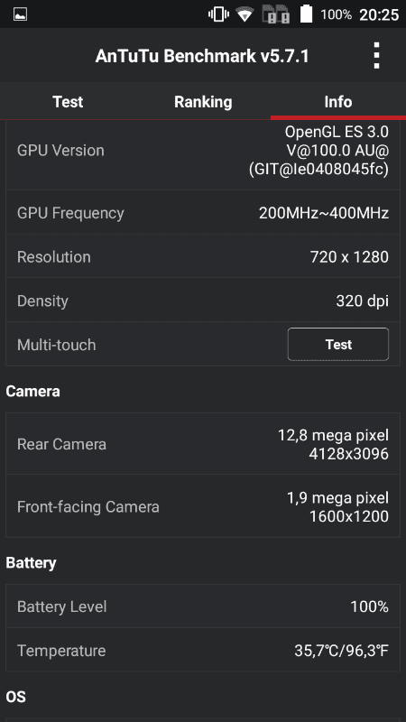This screenshot has width=406, height=722.
Task: Switch to the Ranking tab
Action: coord(203,101)
